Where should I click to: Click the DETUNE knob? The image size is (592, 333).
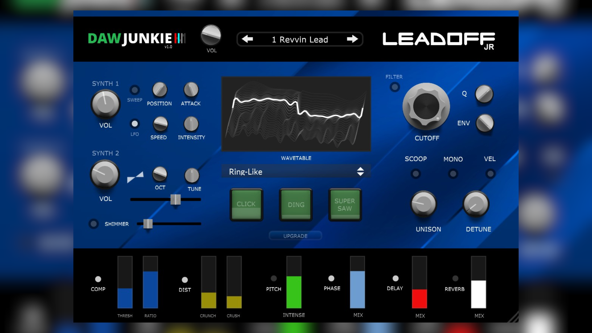(476, 204)
